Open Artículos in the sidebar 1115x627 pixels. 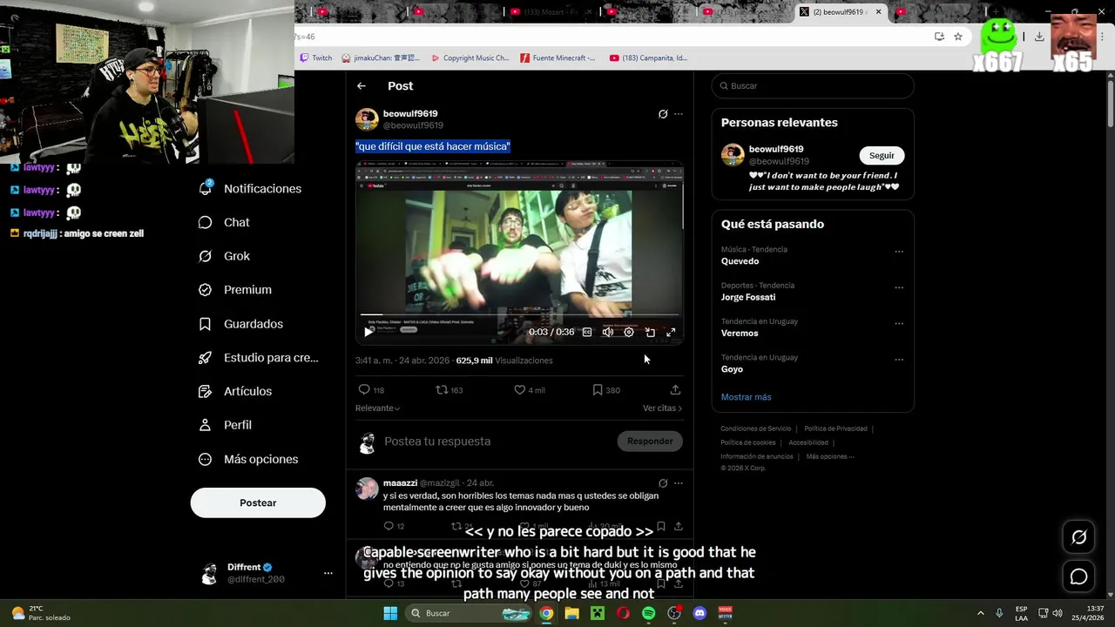235,392
